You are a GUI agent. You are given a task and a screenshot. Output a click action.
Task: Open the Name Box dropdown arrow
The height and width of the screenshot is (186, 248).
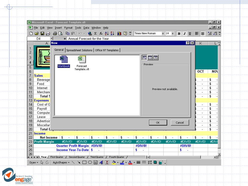51,38
